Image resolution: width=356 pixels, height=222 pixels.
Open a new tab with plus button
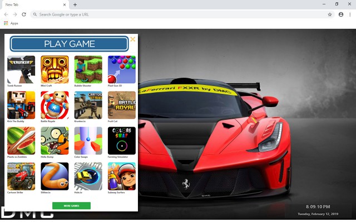point(75,4)
